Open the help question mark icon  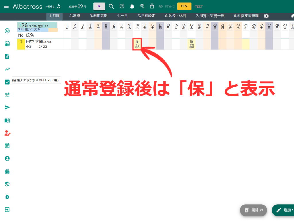click(x=122, y=6)
